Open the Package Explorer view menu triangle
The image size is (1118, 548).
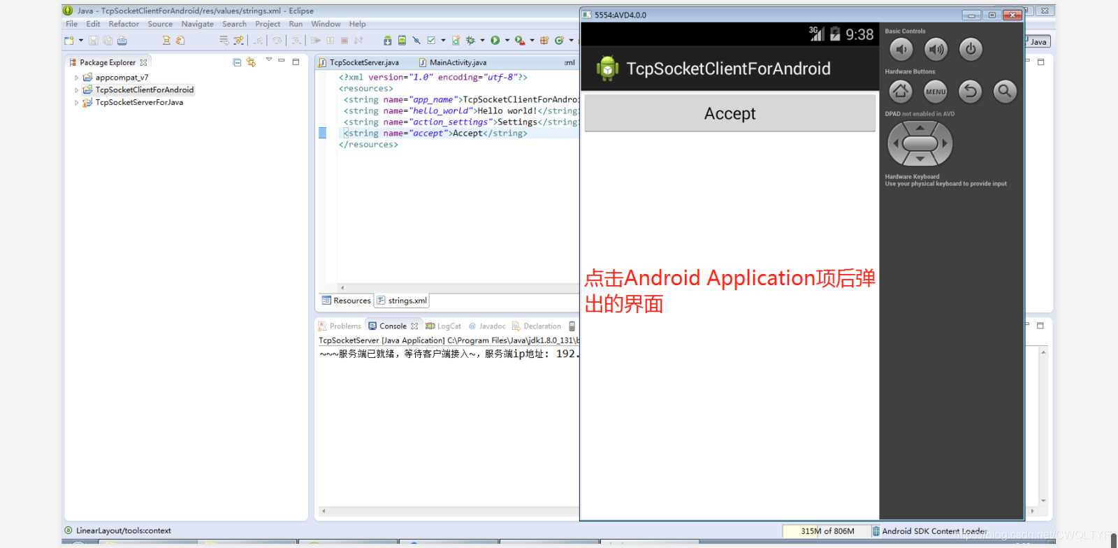tap(269, 60)
